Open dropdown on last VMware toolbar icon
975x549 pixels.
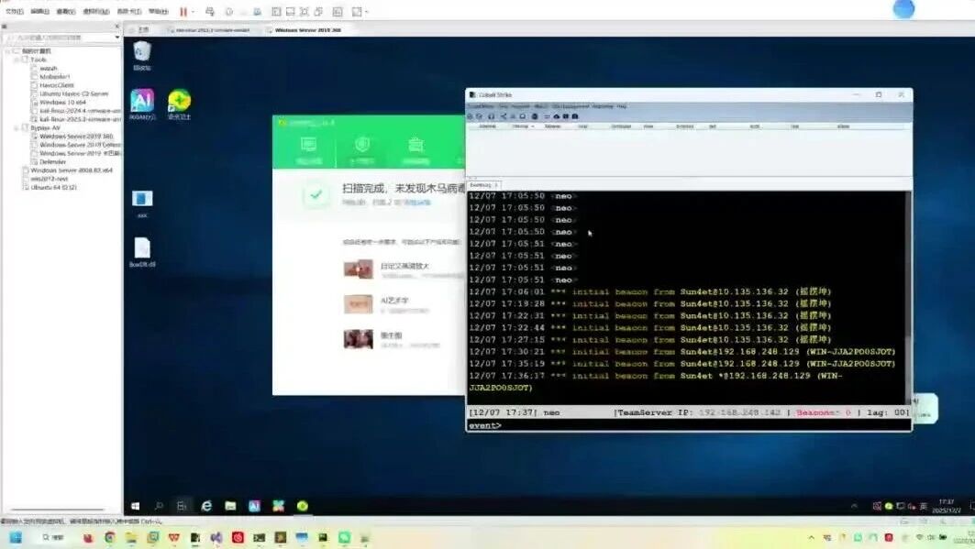(367, 12)
